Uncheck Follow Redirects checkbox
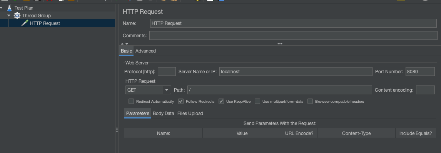Screen dimensions: 441x153 [x=181, y=101]
